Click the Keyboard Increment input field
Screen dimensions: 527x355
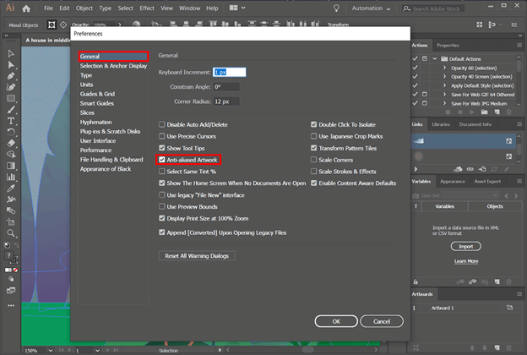click(x=229, y=73)
